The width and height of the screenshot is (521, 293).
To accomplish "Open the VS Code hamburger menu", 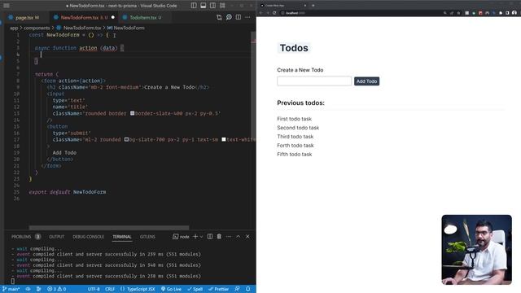I will 7,6.
